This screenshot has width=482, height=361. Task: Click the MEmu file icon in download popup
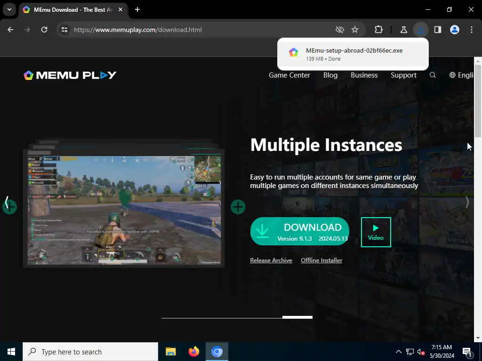(x=294, y=53)
